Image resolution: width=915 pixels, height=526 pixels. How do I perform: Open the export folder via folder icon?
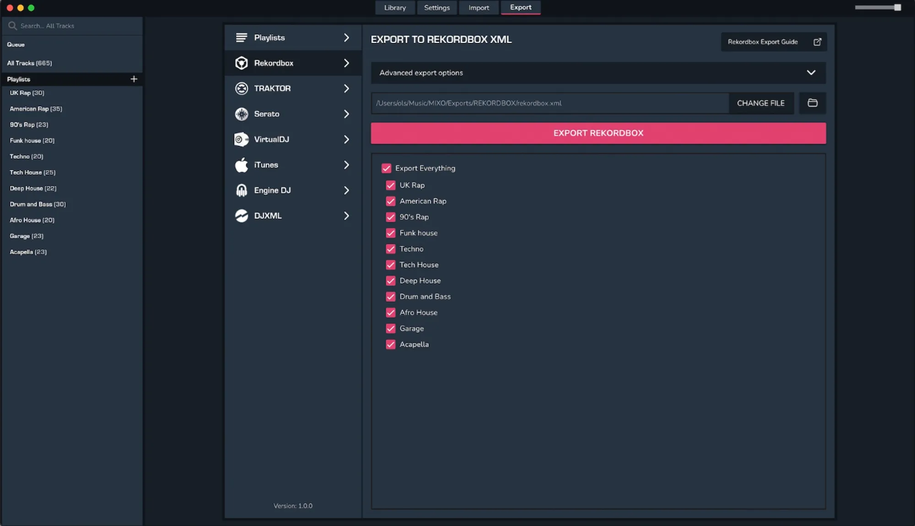(x=813, y=103)
